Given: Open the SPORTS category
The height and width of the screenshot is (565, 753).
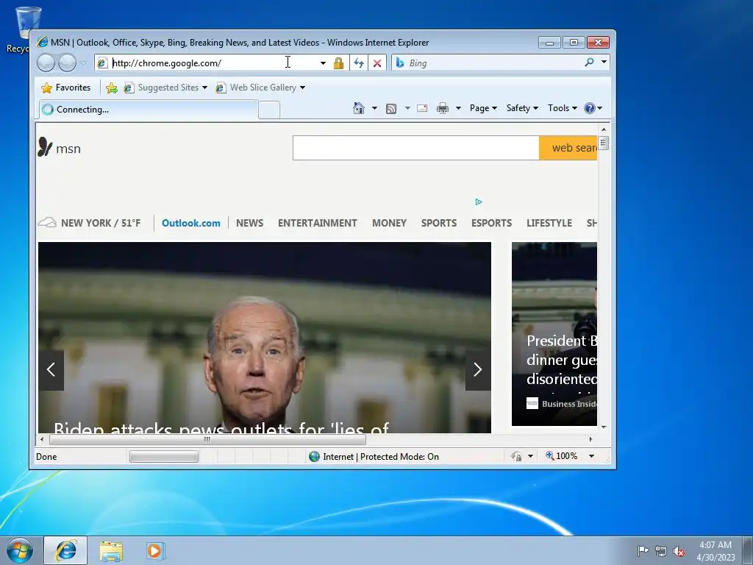Looking at the screenshot, I should (x=439, y=223).
